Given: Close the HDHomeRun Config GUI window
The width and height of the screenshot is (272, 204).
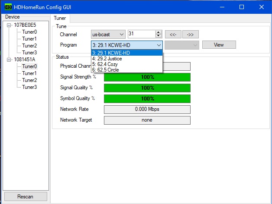Looking at the screenshot, I should tap(262, 7).
